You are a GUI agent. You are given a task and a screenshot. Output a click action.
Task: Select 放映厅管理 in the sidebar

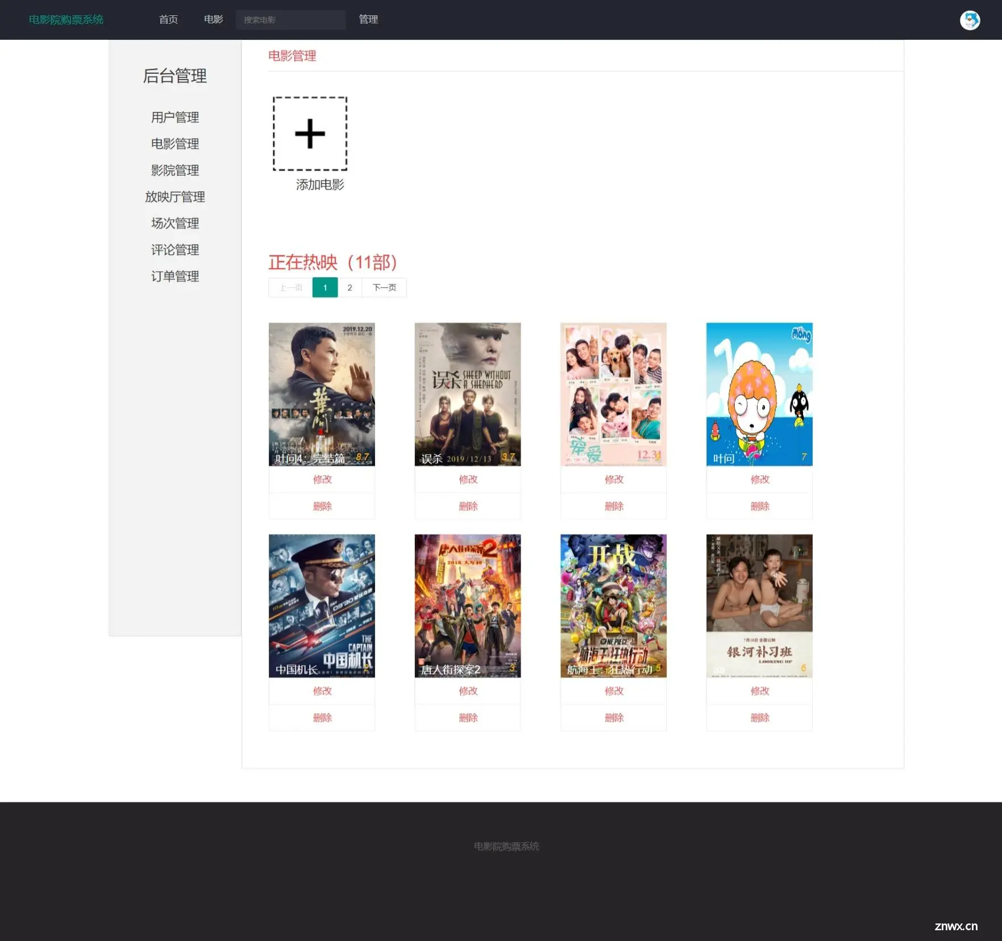coord(175,197)
